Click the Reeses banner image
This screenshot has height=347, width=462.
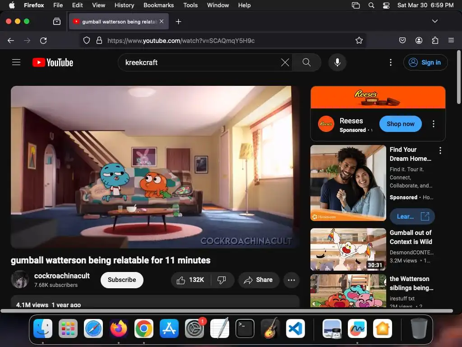[x=378, y=98]
